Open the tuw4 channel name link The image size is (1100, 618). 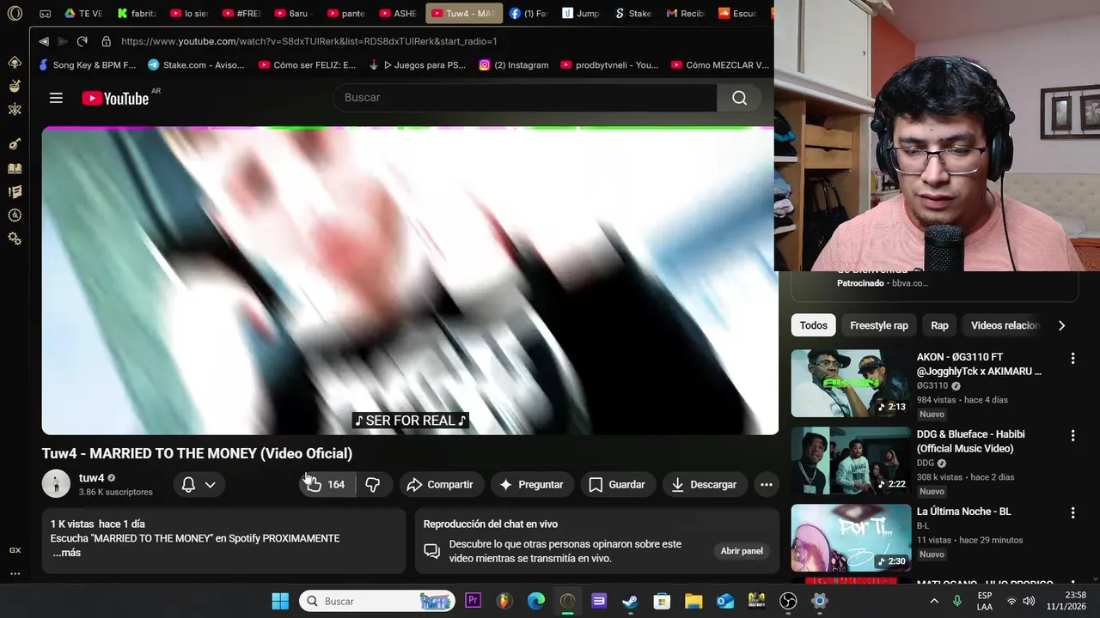click(x=91, y=478)
